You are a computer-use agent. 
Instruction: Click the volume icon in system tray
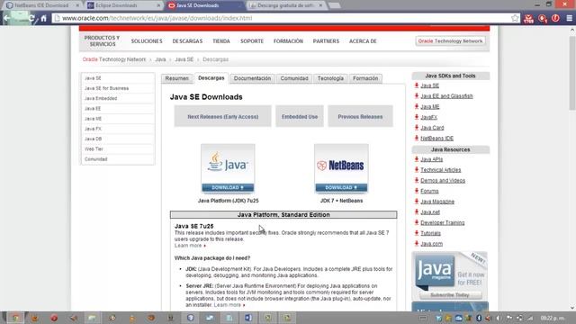498,318
